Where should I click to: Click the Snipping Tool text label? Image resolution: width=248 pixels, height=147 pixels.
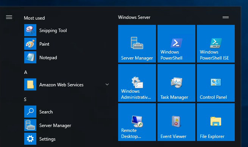coord(53,31)
